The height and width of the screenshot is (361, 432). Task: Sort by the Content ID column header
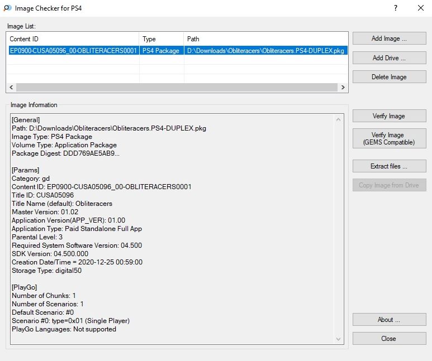pos(73,39)
